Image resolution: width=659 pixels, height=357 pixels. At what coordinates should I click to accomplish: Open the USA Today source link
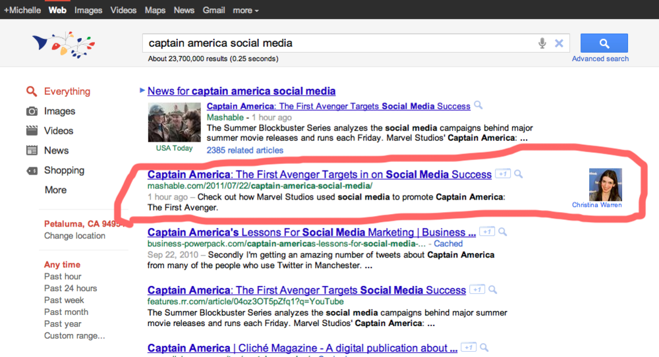[175, 148]
